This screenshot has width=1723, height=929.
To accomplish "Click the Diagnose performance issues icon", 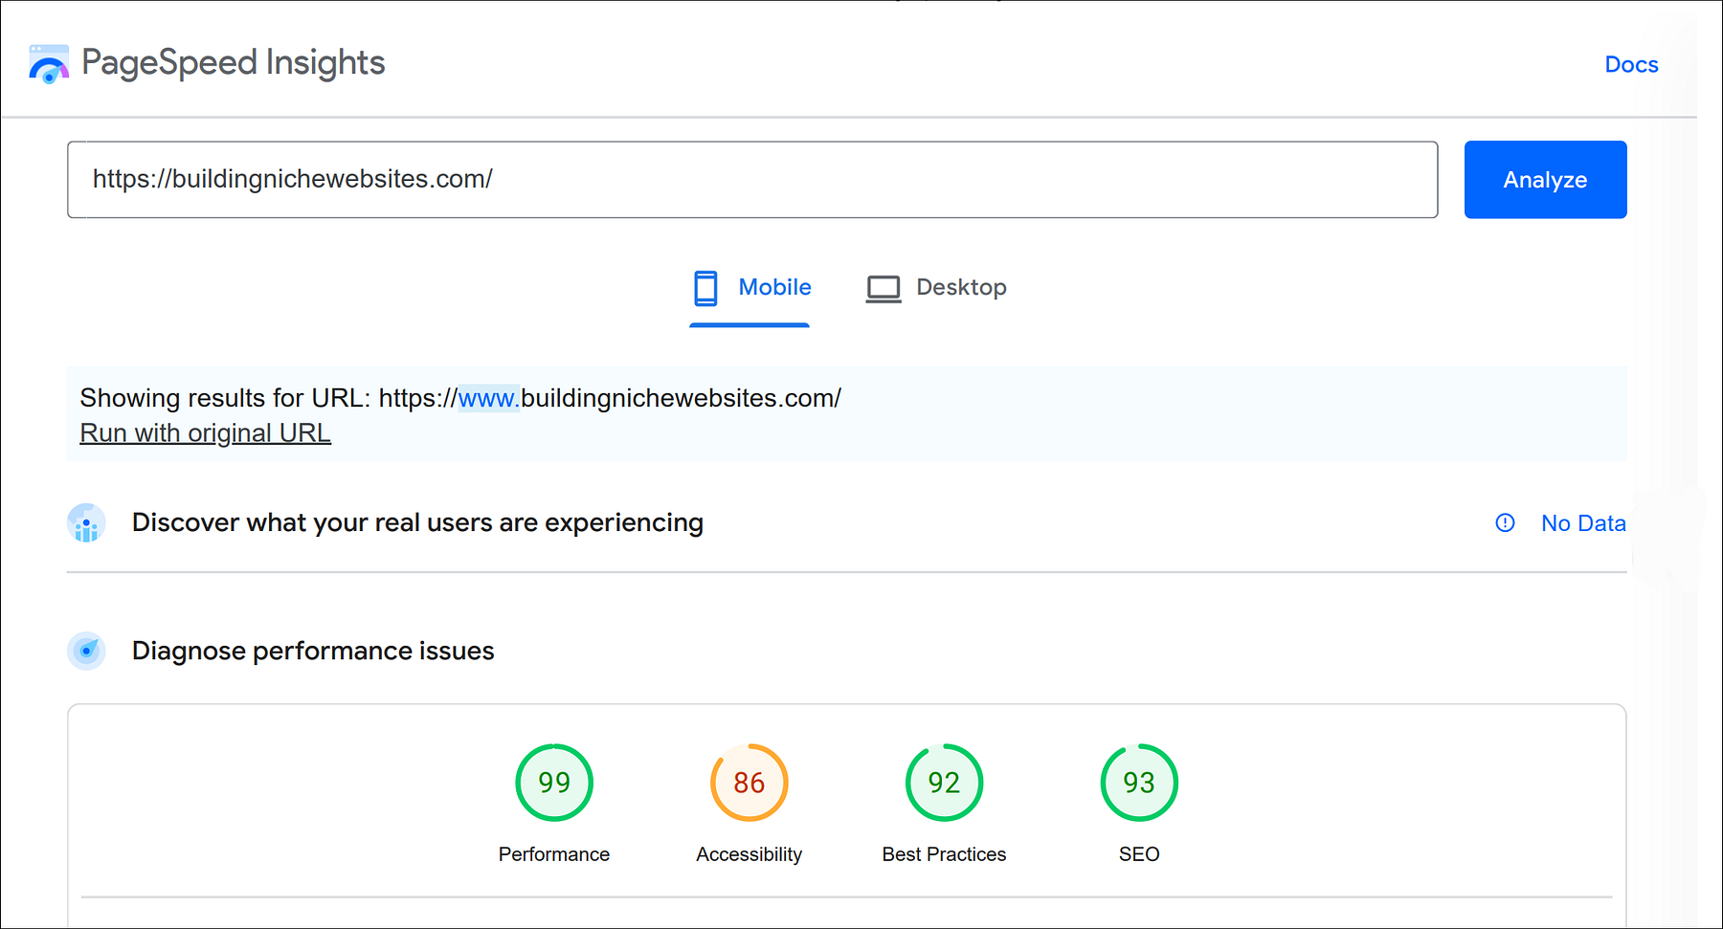I will pyautogui.click(x=86, y=652).
